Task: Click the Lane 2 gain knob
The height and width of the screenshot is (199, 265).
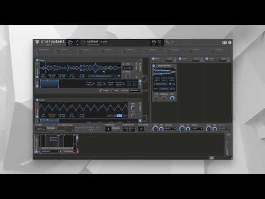Action: coord(182,129)
